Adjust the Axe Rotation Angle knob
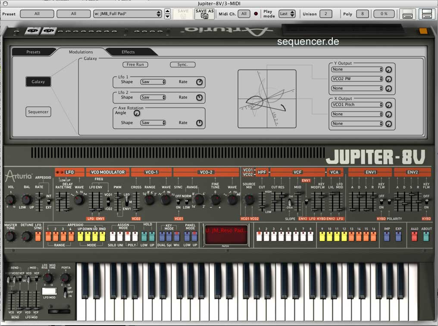Image resolution: width=438 pixels, height=326 pixels. click(x=137, y=113)
